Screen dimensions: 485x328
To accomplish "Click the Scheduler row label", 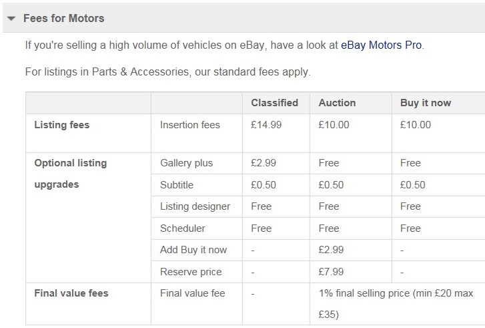I will click(183, 228).
